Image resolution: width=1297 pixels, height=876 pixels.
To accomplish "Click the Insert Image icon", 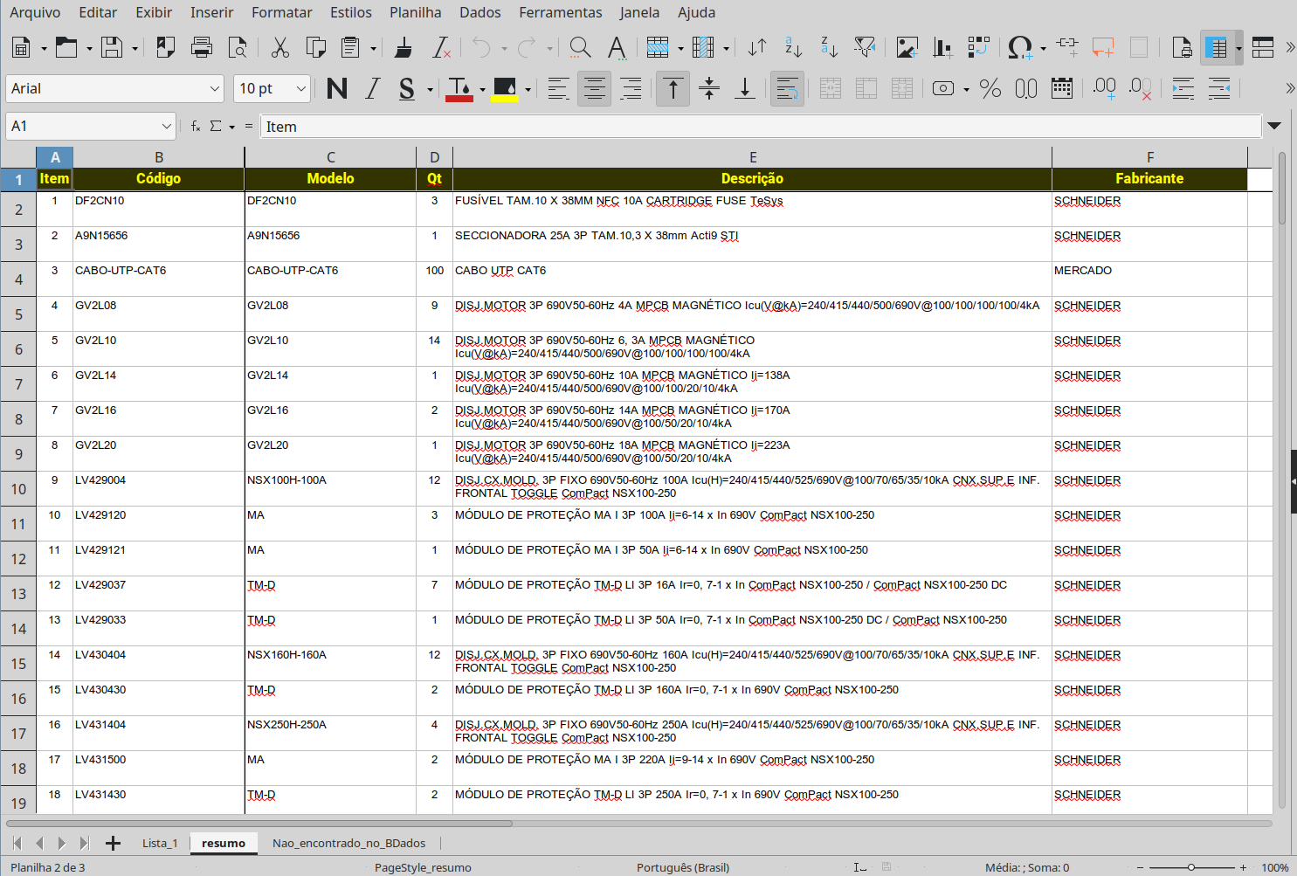I will [x=907, y=47].
